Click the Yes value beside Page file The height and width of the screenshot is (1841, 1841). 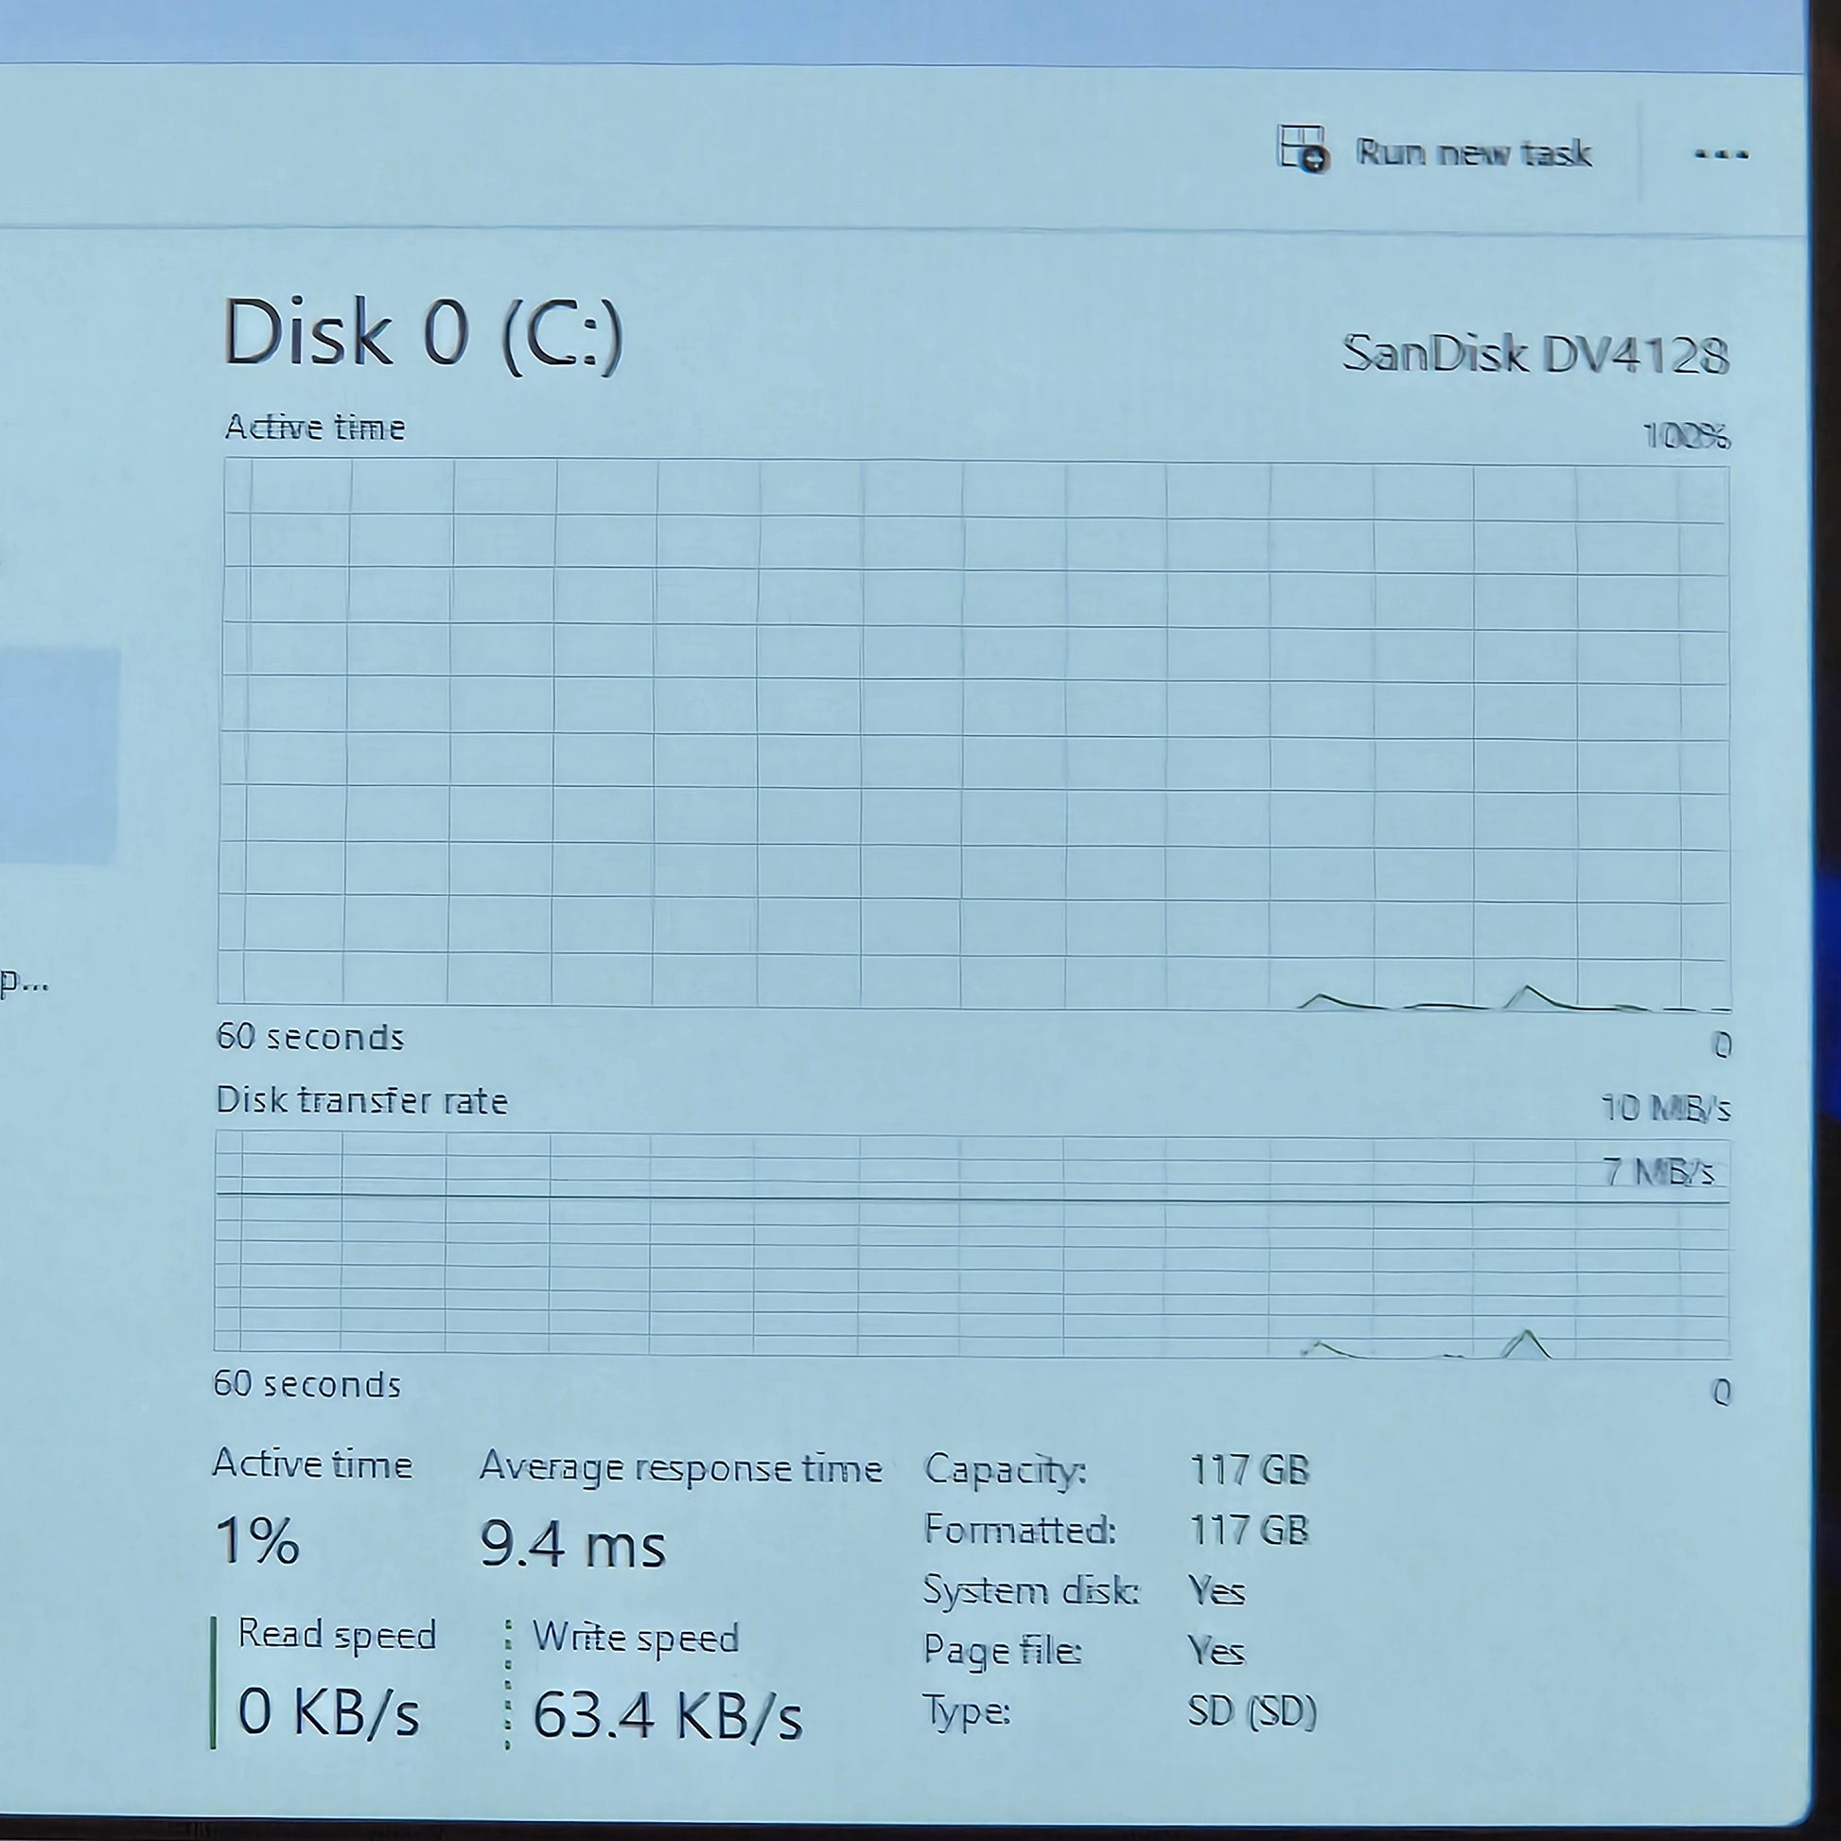click(1216, 1652)
